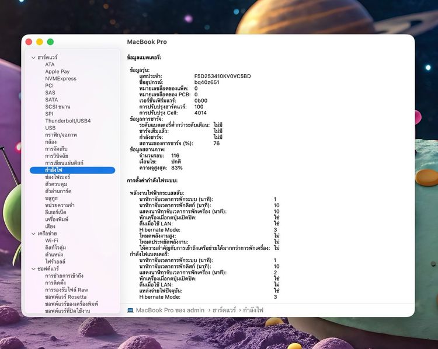
Task: Click the กำลังไฟแบตเตอรี่ label
Action: point(150,254)
